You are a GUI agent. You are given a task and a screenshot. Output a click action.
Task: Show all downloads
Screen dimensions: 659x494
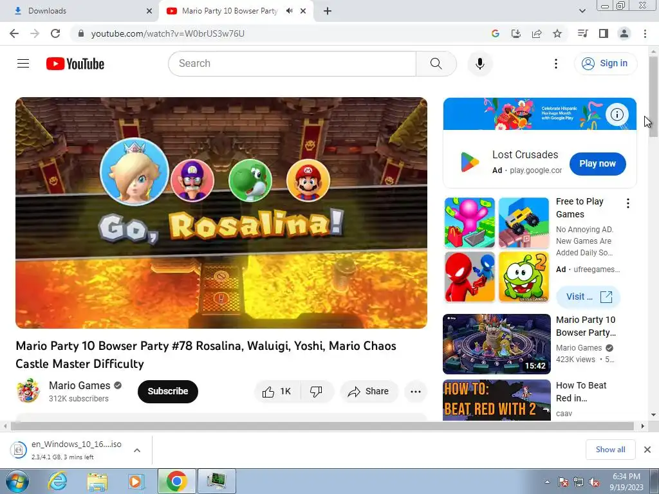[x=610, y=450]
